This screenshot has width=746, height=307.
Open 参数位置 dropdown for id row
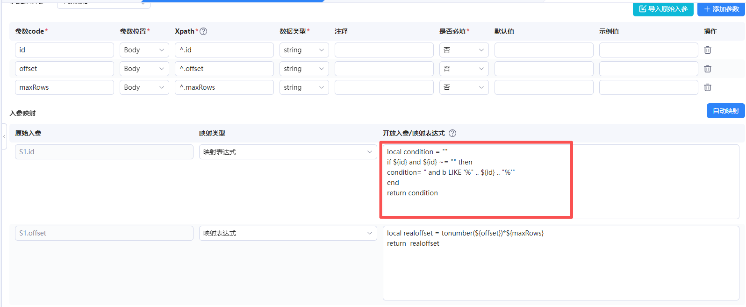tap(144, 50)
